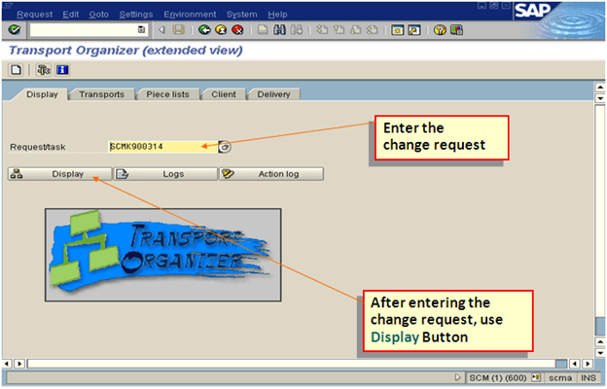
Task: Click the Logs button
Action: [x=163, y=174]
